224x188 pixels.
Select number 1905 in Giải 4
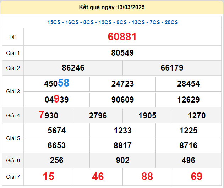pyautogui.click(x=147, y=116)
